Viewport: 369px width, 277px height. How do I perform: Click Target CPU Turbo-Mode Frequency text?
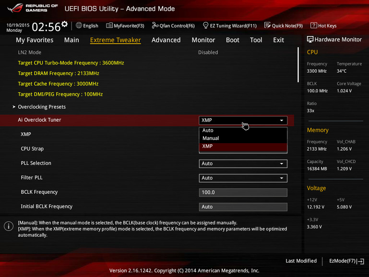71,63
